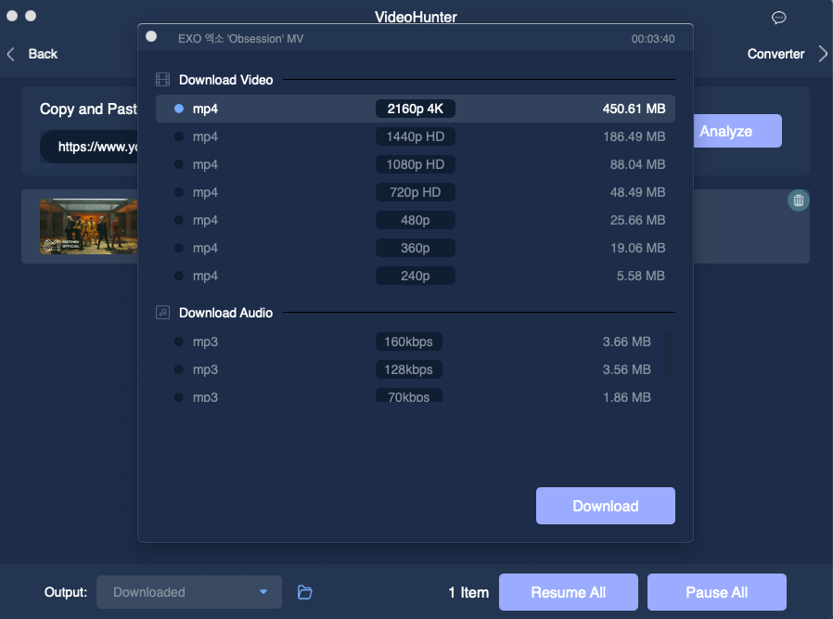
Task: Choose the 160kbps mp3 audio quality
Action: pyautogui.click(x=408, y=342)
